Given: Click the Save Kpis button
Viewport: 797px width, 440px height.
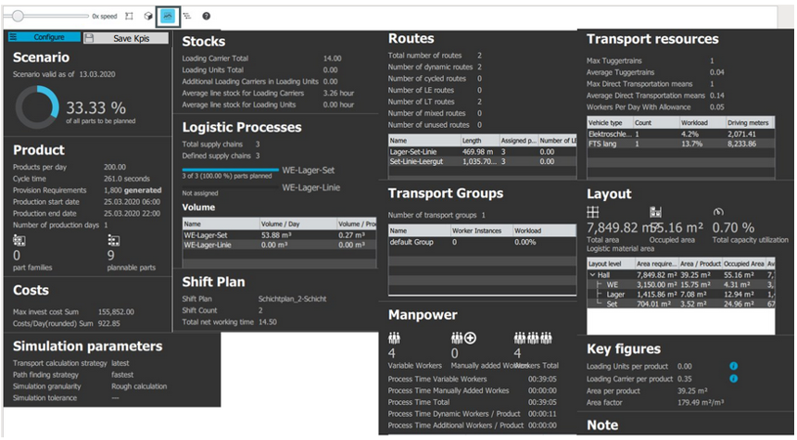Looking at the screenshot, I should [126, 38].
